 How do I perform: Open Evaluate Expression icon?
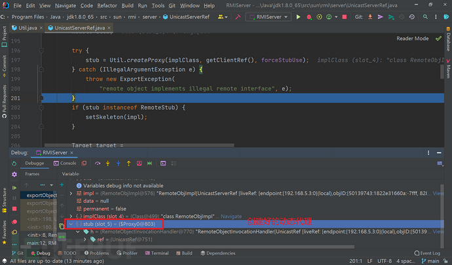(x=163, y=164)
